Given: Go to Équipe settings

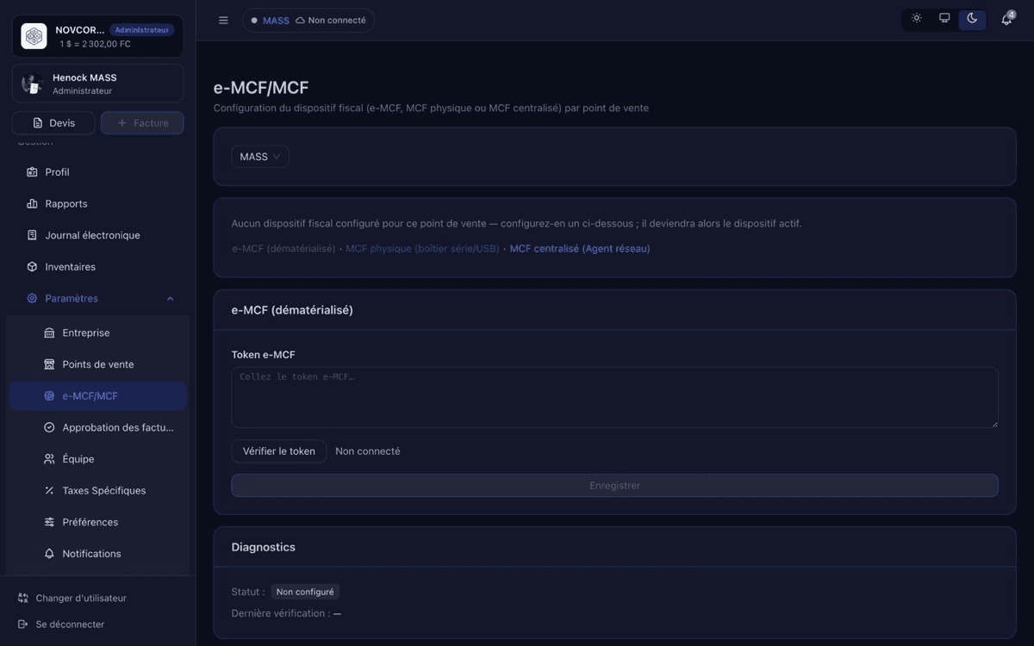Looking at the screenshot, I should [x=97, y=459].
